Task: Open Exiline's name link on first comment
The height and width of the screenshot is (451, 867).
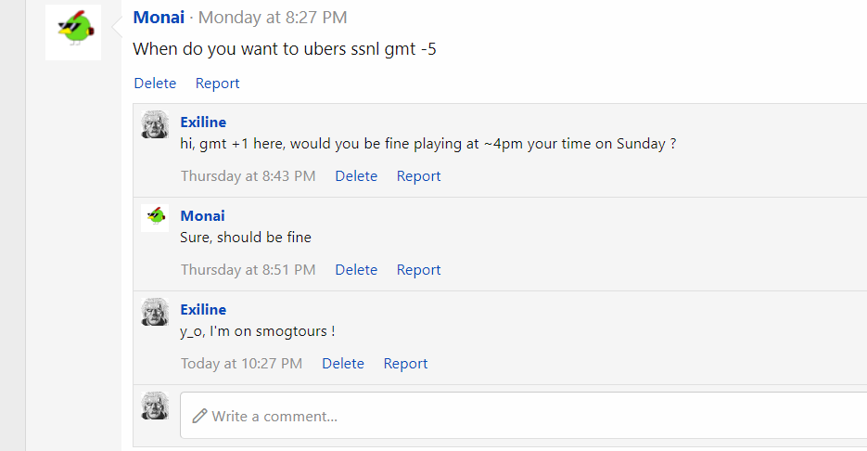Action: pos(203,122)
